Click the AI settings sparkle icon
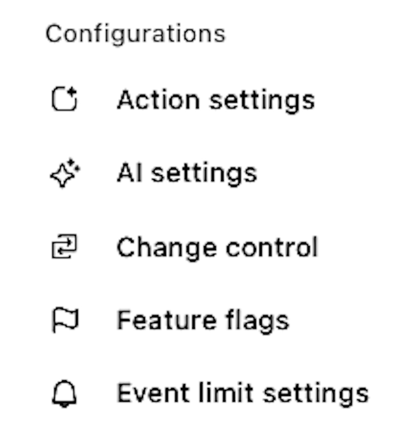This screenshot has height=437, width=414. (65, 174)
